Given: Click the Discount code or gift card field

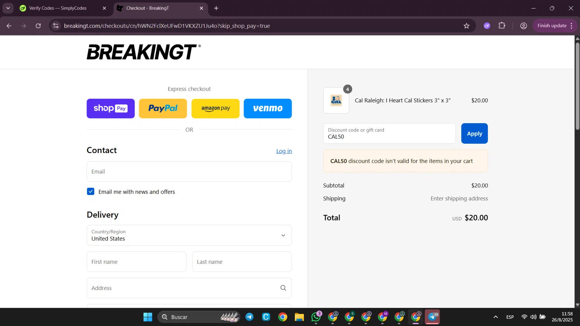Looking at the screenshot, I should tap(389, 133).
